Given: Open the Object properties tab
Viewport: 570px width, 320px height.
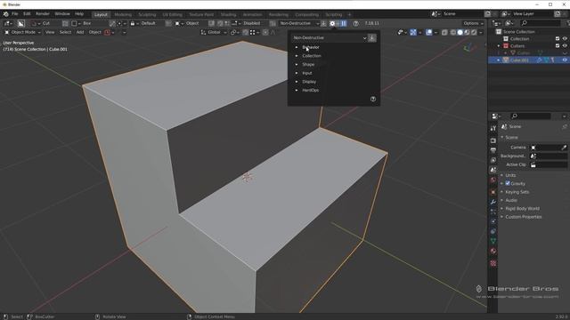Looking at the screenshot, I should [493, 192].
